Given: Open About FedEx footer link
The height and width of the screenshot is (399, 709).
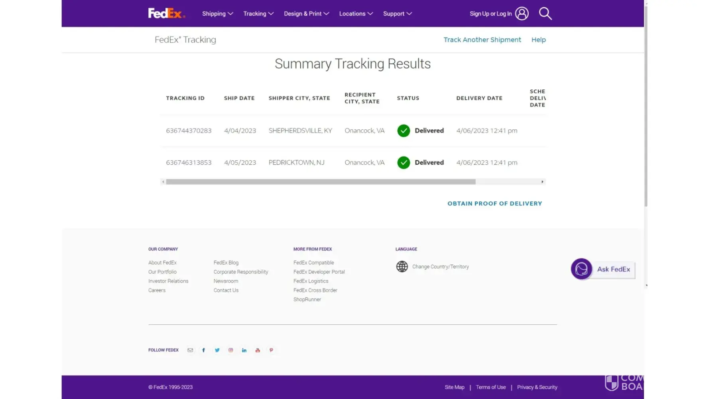Looking at the screenshot, I should (162, 263).
